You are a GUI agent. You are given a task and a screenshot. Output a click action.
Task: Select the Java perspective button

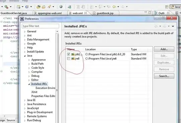tap(175, 7)
